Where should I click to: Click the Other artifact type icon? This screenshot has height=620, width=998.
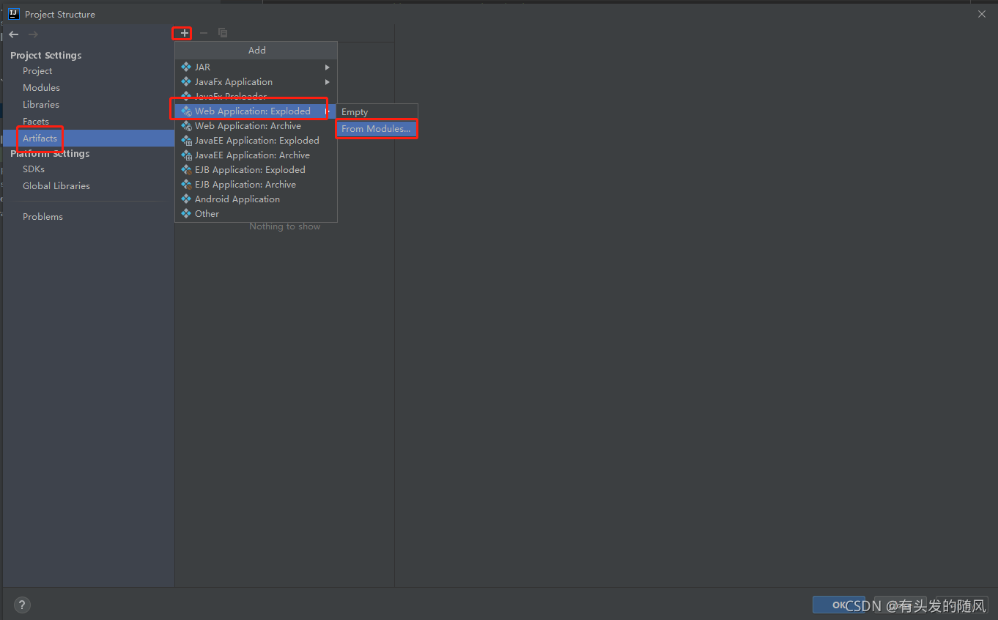186,214
